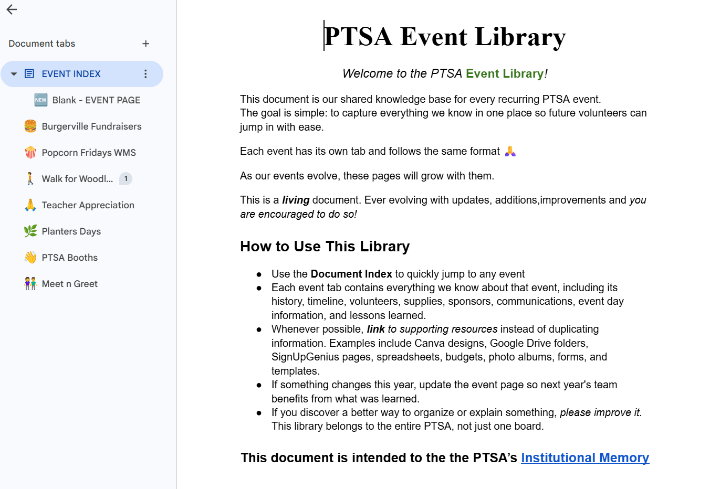Click the two people emoji icon
This screenshot has height=489, width=710.
pos(30,283)
